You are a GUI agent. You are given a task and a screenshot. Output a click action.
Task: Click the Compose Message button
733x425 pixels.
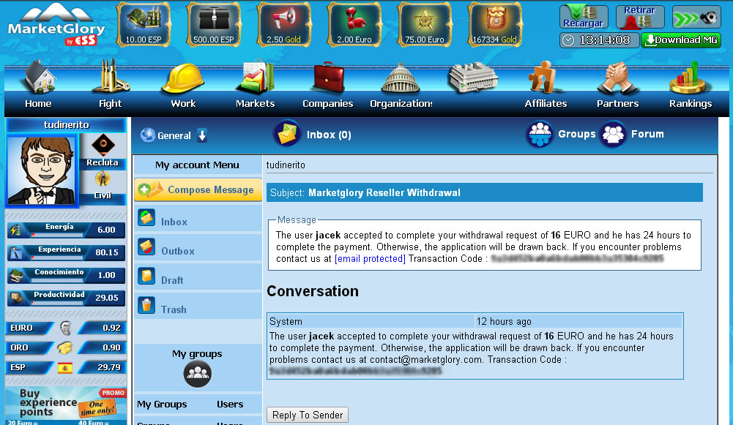click(x=198, y=189)
